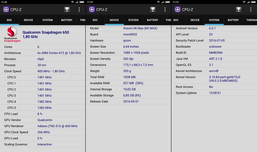
Task: Tap Clock Speed value 400 MHz - 1,80 GHz
Action: [x=51, y=71]
